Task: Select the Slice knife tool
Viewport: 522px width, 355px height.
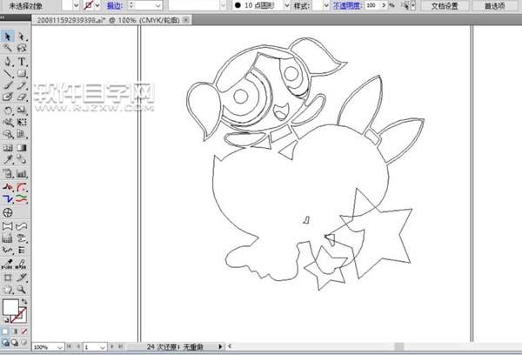Action: (x=22, y=277)
